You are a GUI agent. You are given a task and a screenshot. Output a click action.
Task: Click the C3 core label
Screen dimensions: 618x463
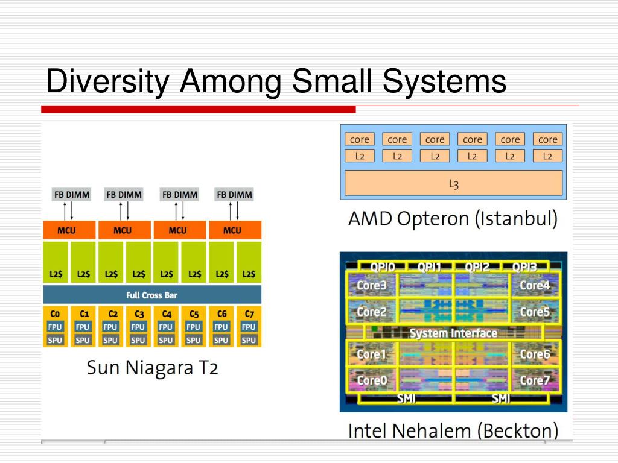pyautogui.click(x=139, y=313)
